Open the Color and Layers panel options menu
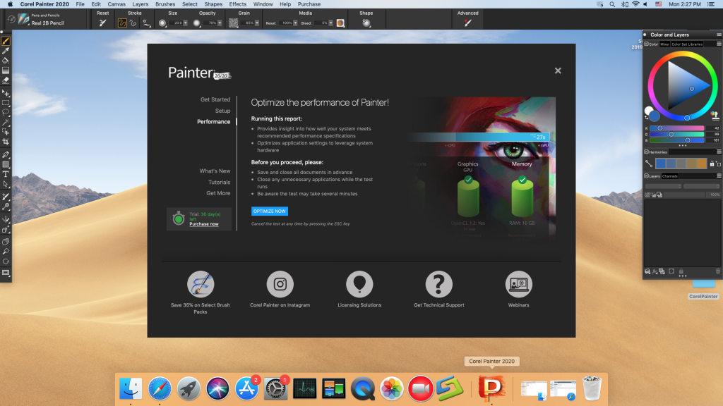Screen dimensions: 723x406 coord(719,34)
